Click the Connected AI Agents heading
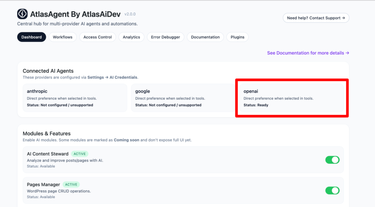Image resolution: width=375 pixels, height=207 pixels. pyautogui.click(x=48, y=71)
